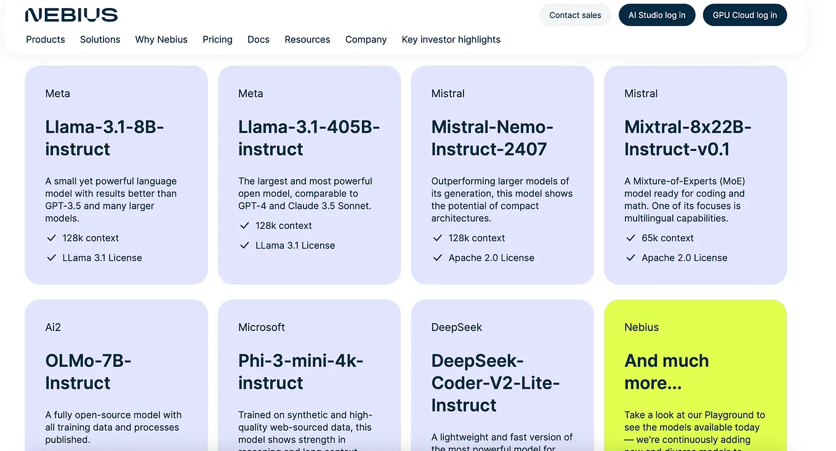Click checkmark beside Apache 2.0 License in Mistral-Nemo card
This screenshot has height=451, width=836.
[x=438, y=258]
